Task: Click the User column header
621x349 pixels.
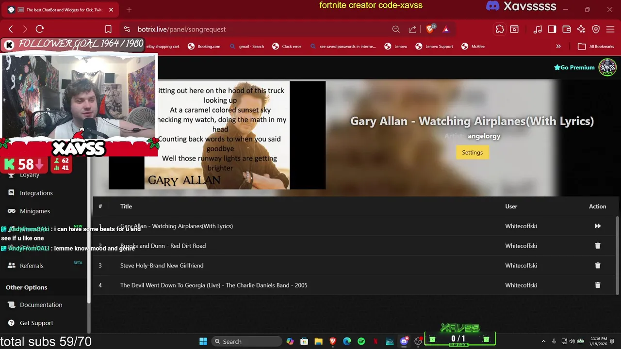Action: (x=511, y=206)
